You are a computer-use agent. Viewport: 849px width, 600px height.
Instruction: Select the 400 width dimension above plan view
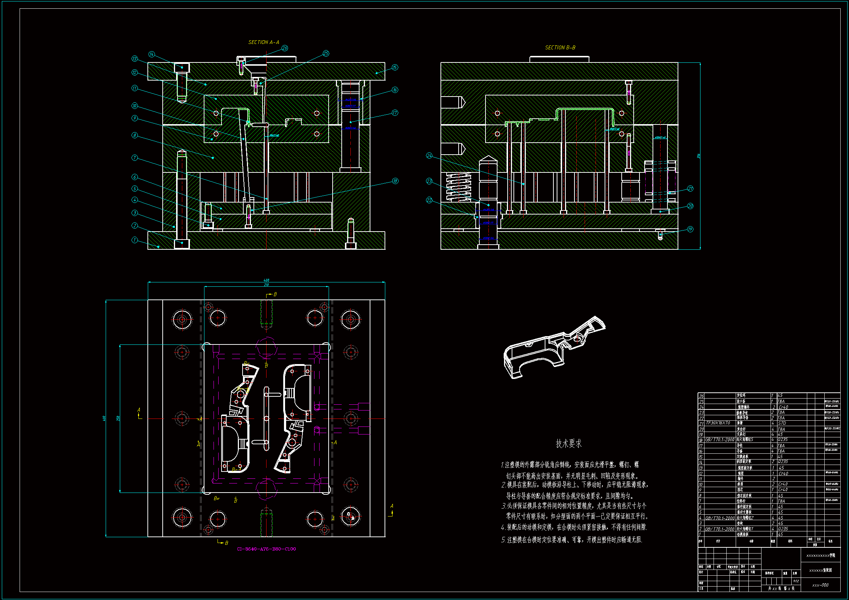266,280
